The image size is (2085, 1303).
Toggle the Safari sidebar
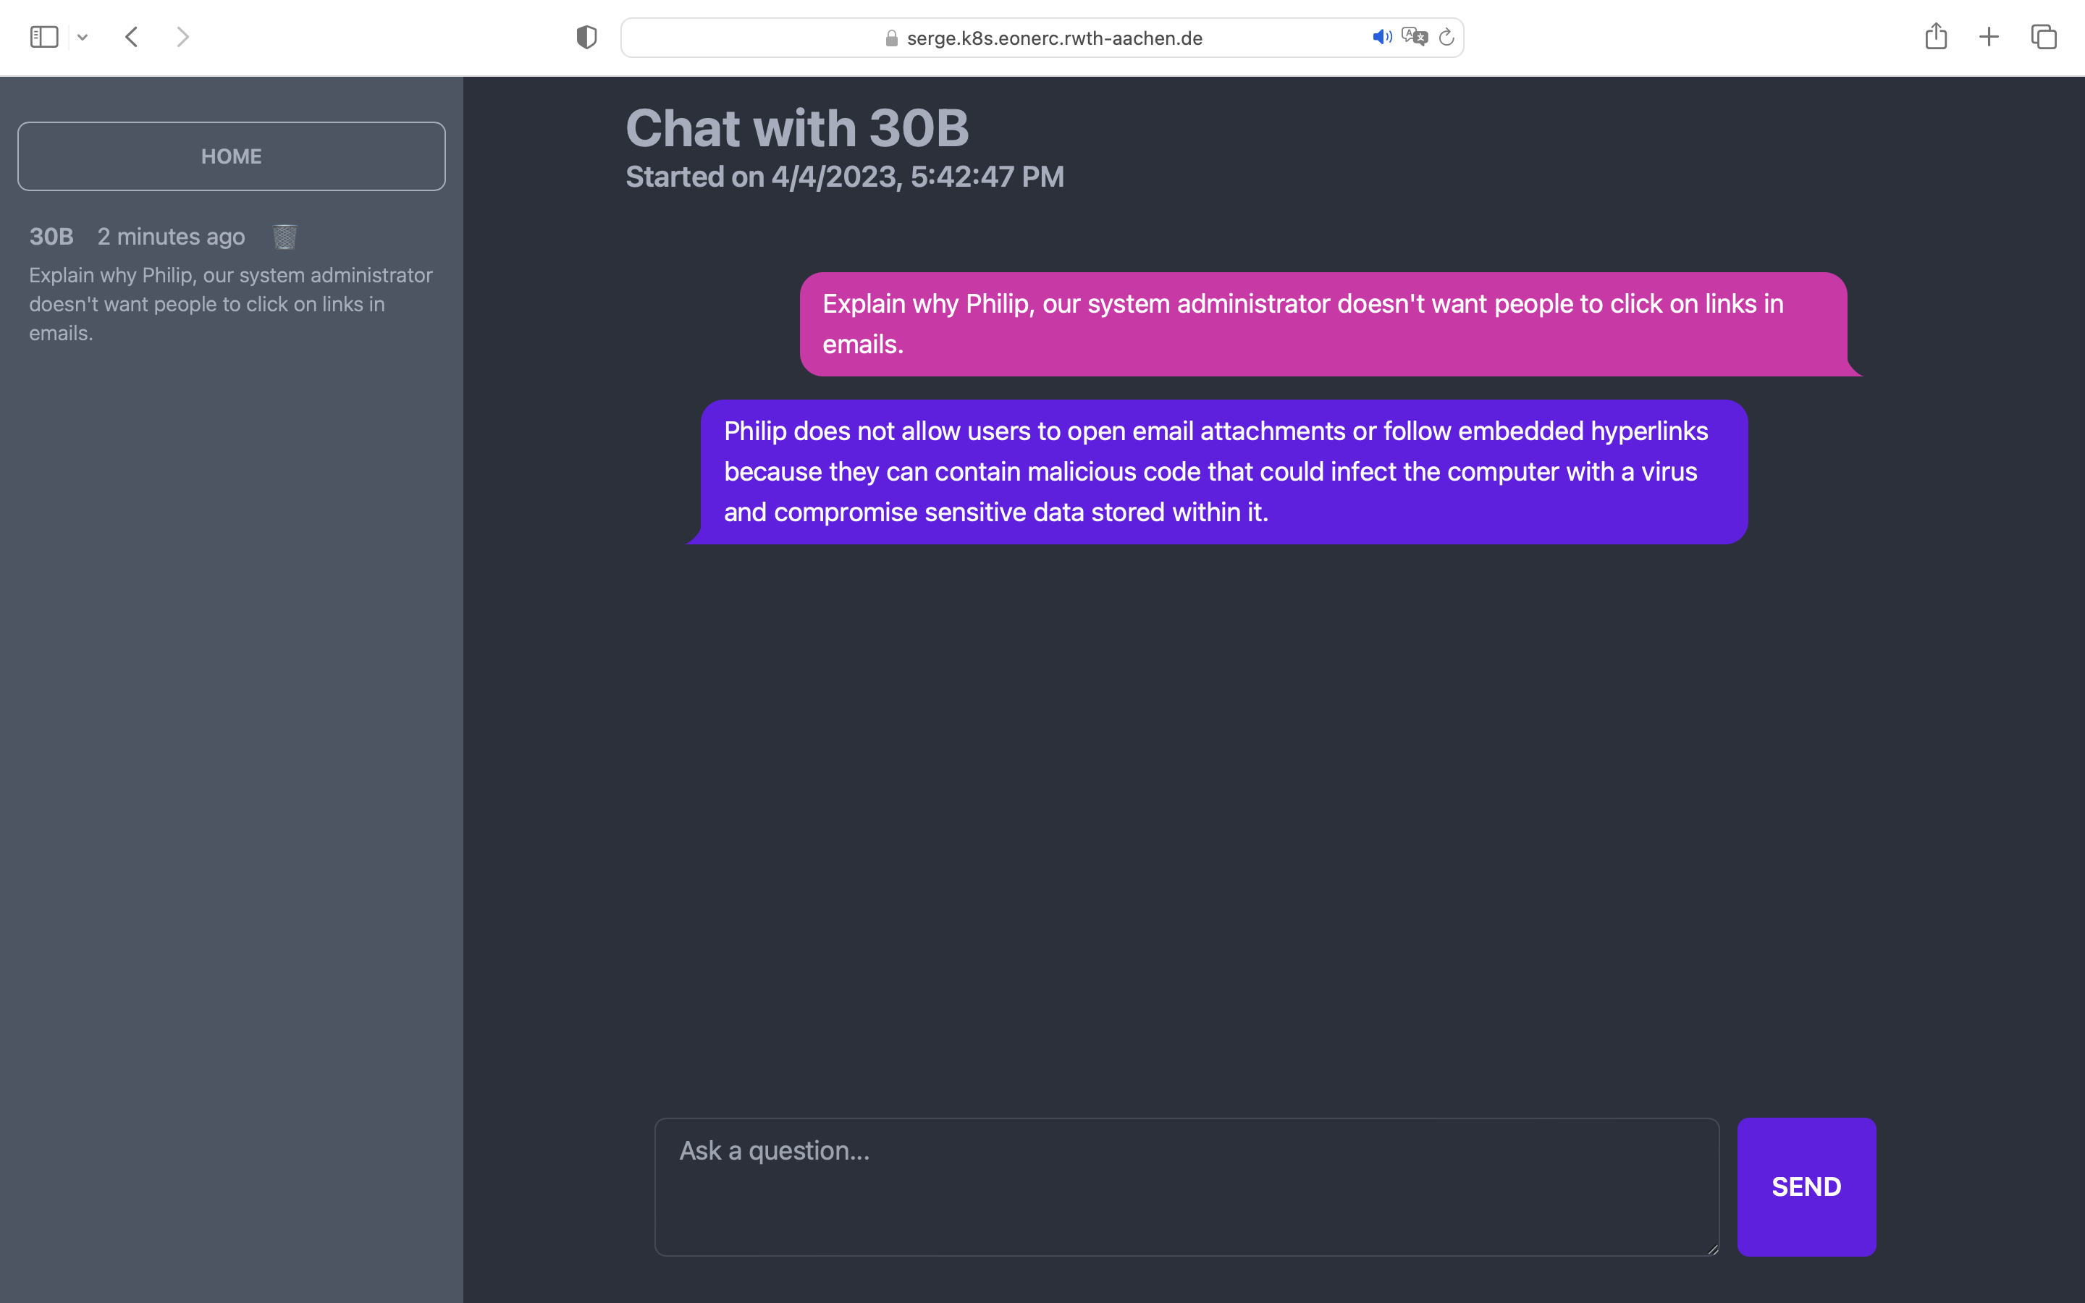click(x=44, y=37)
